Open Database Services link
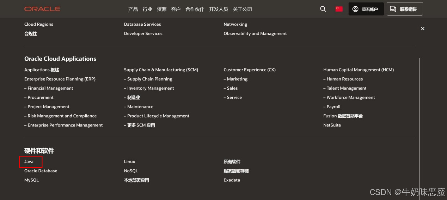 tap(142, 24)
